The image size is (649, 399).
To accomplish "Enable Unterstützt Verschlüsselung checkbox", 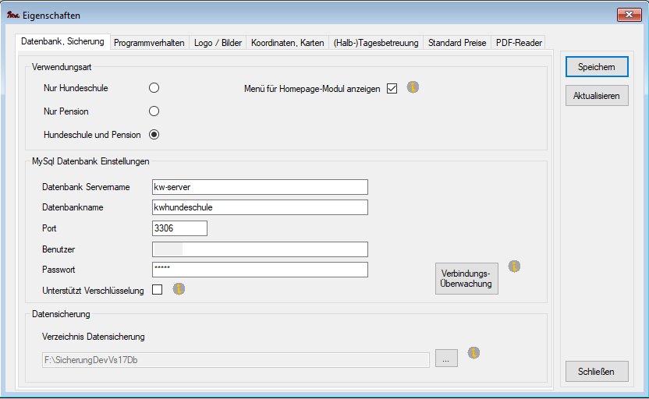I will pyautogui.click(x=158, y=291).
